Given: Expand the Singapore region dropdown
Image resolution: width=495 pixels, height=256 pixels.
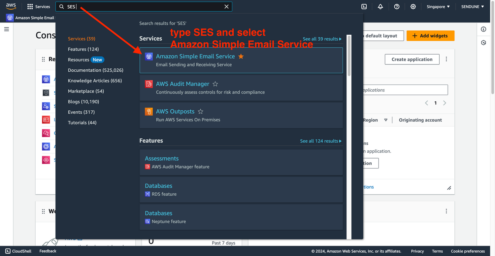Looking at the screenshot, I should (x=438, y=7).
